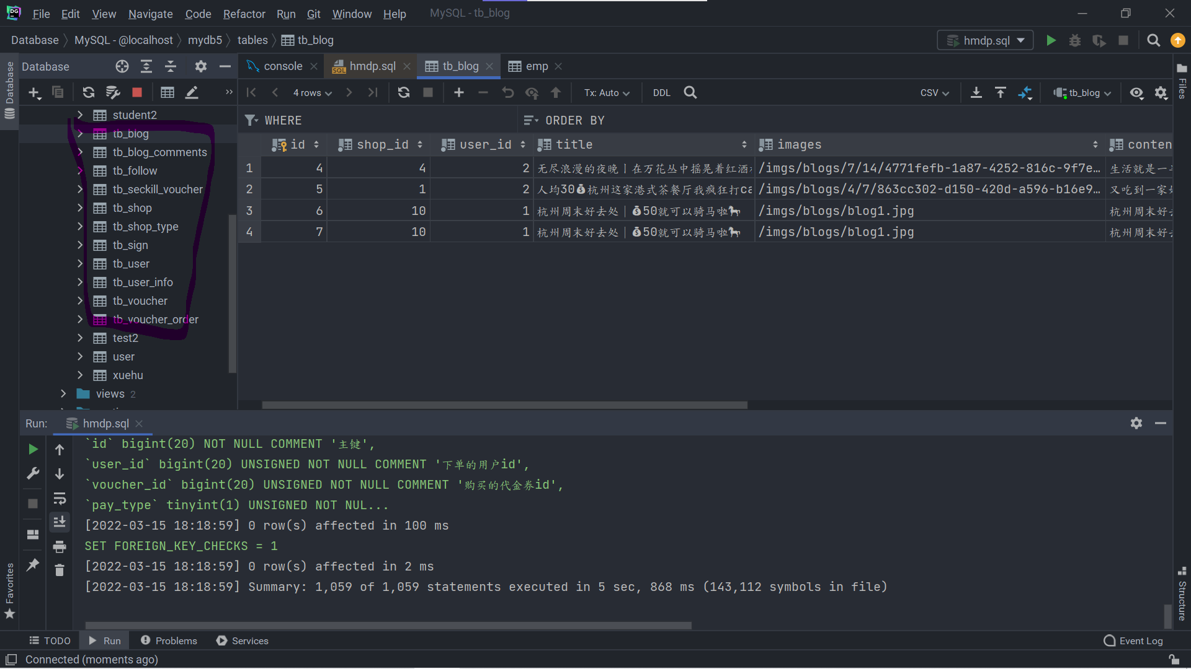Viewport: 1191px width, 669px height.
Task: Open the Navigate menu
Action: coord(150,14)
